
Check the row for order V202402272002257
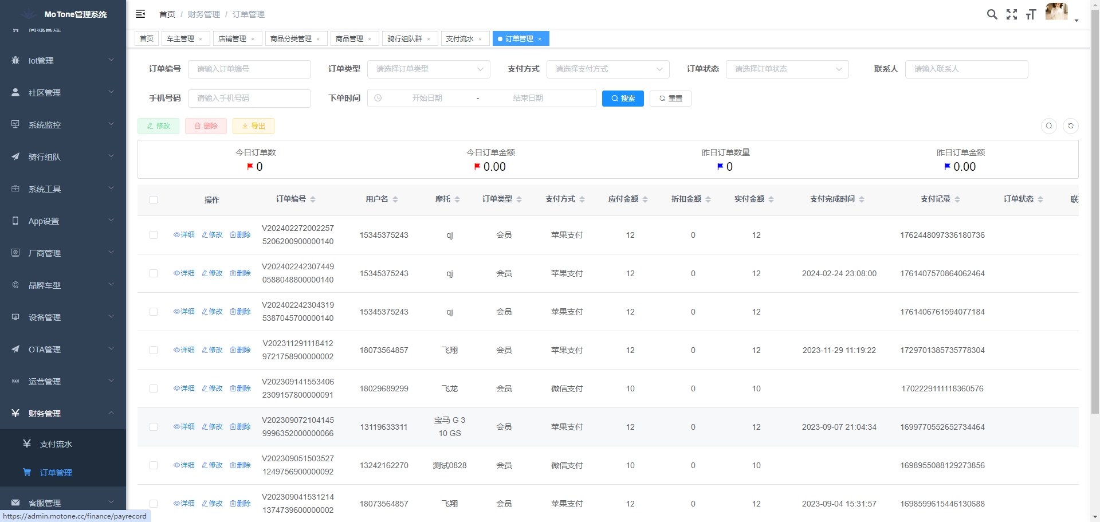154,235
